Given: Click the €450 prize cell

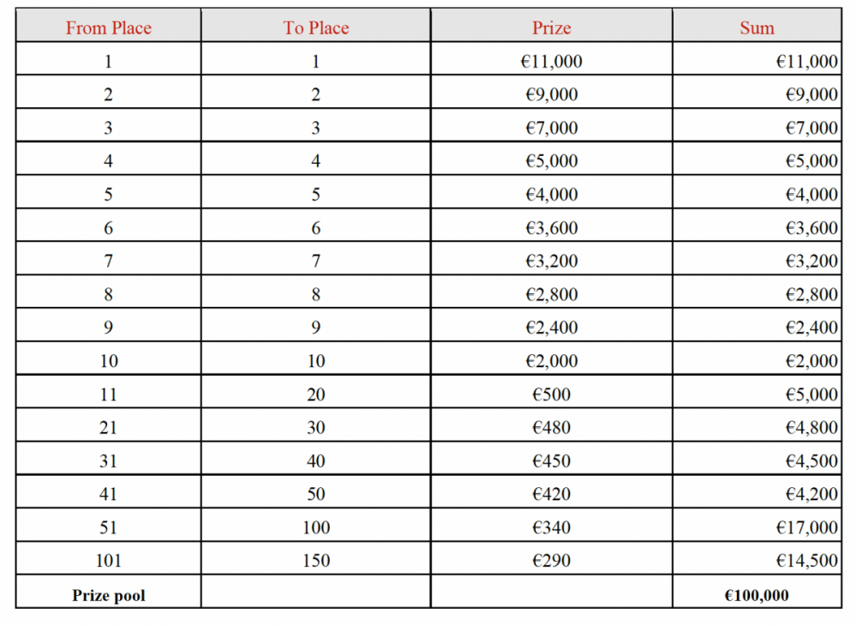Looking at the screenshot, I should [x=551, y=461].
